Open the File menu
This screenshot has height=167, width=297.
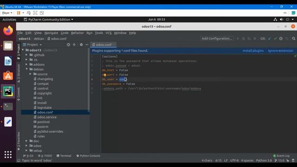pyautogui.click(x=20, y=33)
